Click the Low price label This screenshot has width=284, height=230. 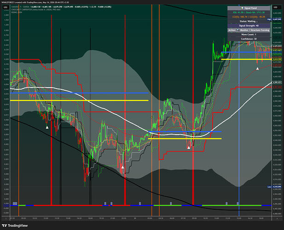tap(274, 187)
